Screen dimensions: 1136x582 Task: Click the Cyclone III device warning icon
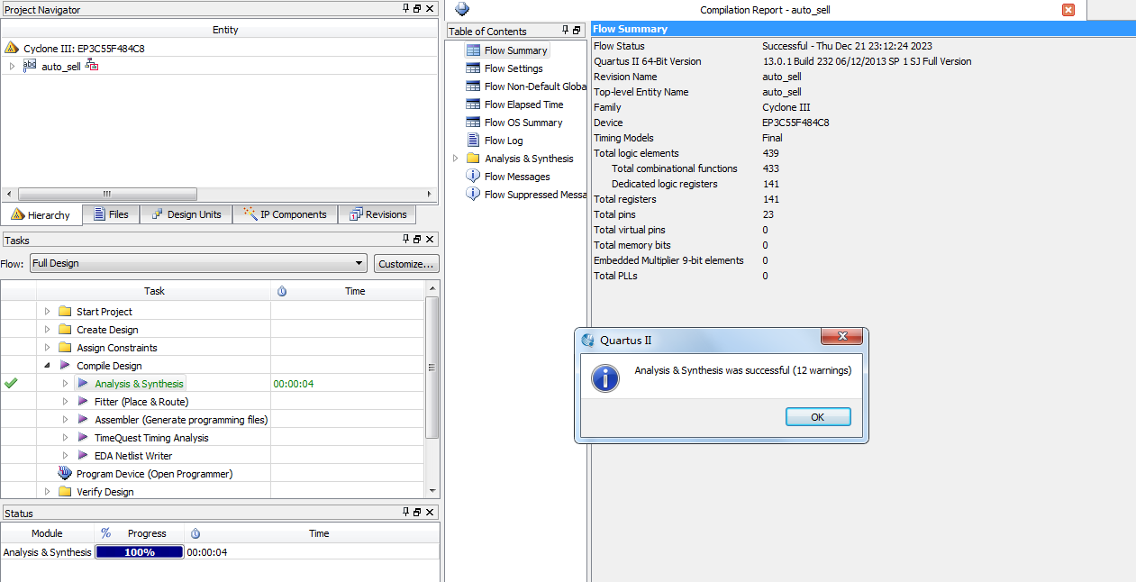coord(12,48)
